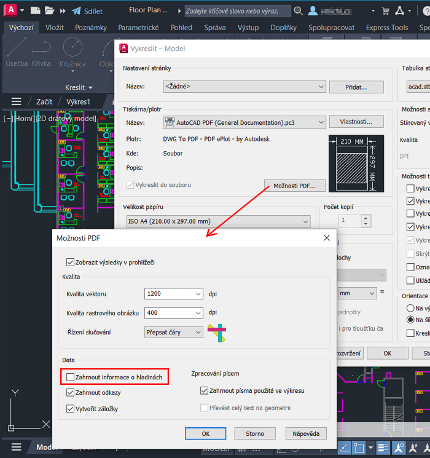
Task: Open the Poznámky ribbon tab
Action: click(x=91, y=28)
